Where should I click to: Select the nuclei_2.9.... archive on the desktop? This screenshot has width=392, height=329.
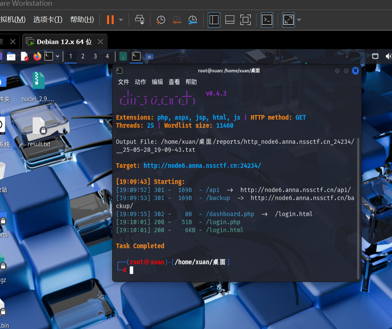(38, 87)
